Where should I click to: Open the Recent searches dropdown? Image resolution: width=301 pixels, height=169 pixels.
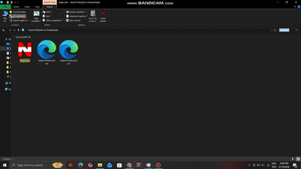click(76, 12)
